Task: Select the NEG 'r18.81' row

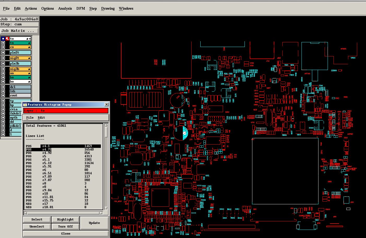Action: coord(63,207)
